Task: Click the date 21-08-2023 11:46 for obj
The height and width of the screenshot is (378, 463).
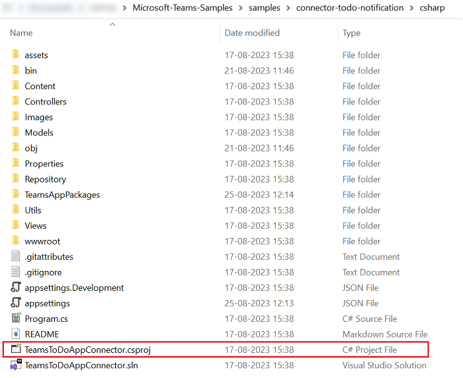Action: pos(259,148)
